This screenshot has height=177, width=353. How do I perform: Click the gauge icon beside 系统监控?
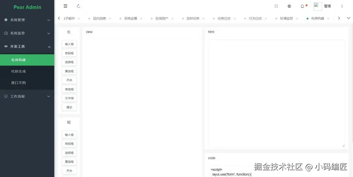[x=6, y=33]
